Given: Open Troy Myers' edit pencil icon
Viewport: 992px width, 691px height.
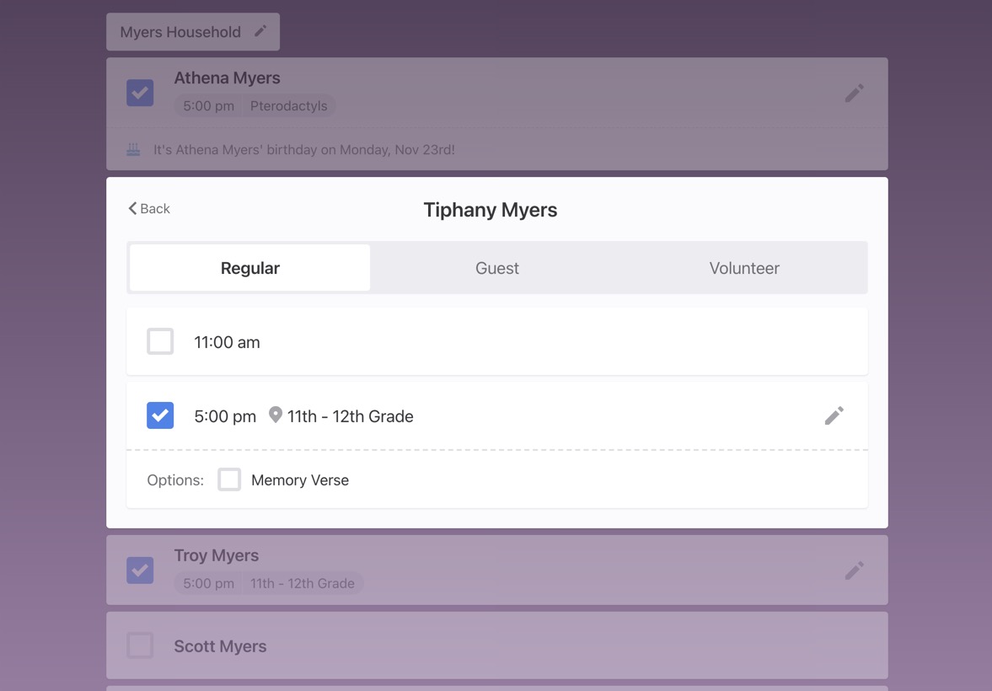Looking at the screenshot, I should (854, 570).
